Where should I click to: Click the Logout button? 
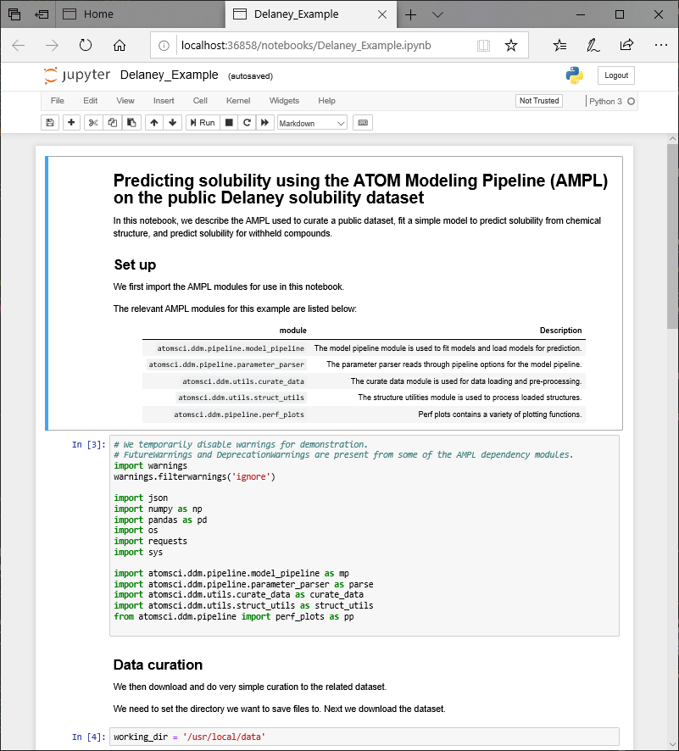(x=615, y=75)
